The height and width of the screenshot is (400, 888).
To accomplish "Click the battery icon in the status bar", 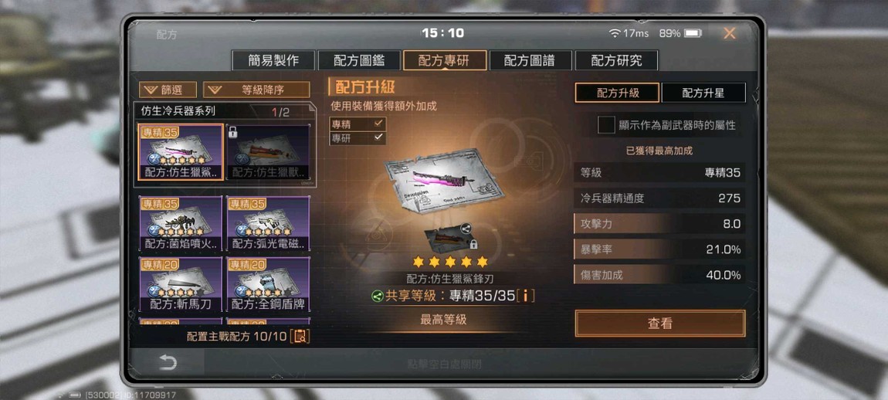I will (x=693, y=33).
